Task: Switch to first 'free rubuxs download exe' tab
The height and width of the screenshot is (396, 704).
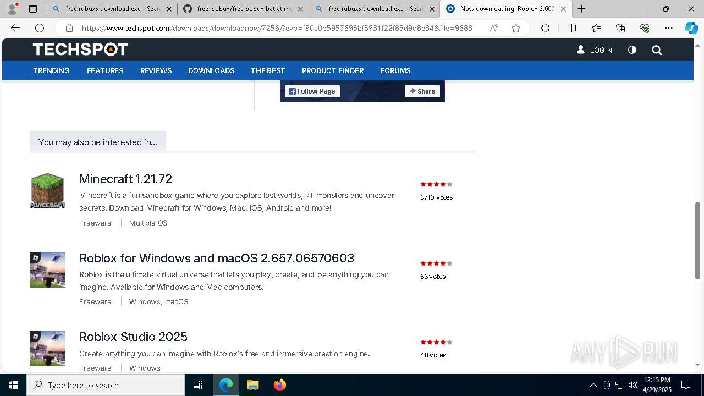Action: coord(112,9)
